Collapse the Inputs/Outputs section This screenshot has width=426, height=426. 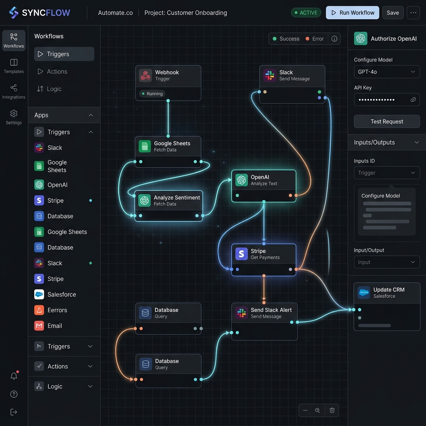point(416,142)
